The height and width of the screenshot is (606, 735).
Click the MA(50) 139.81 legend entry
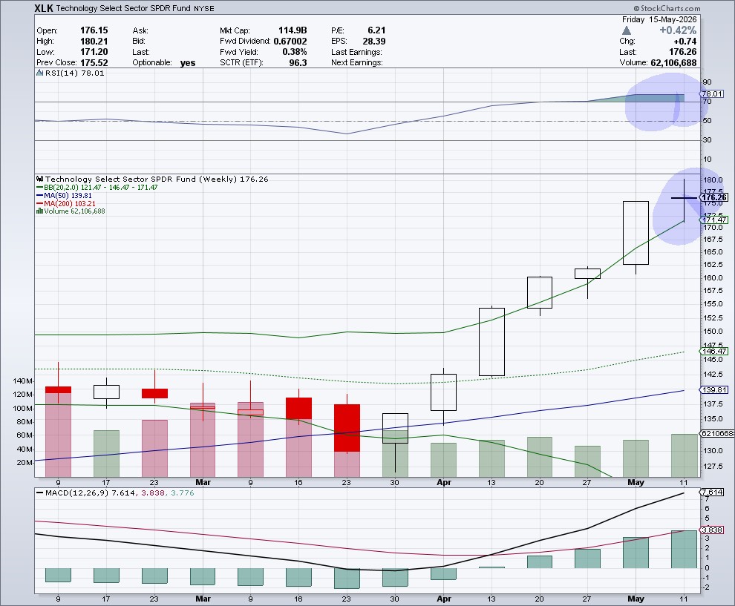coord(68,196)
